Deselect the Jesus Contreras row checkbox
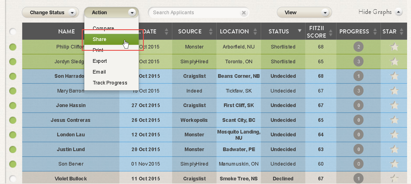The image size is (411, 184). tap(13, 120)
